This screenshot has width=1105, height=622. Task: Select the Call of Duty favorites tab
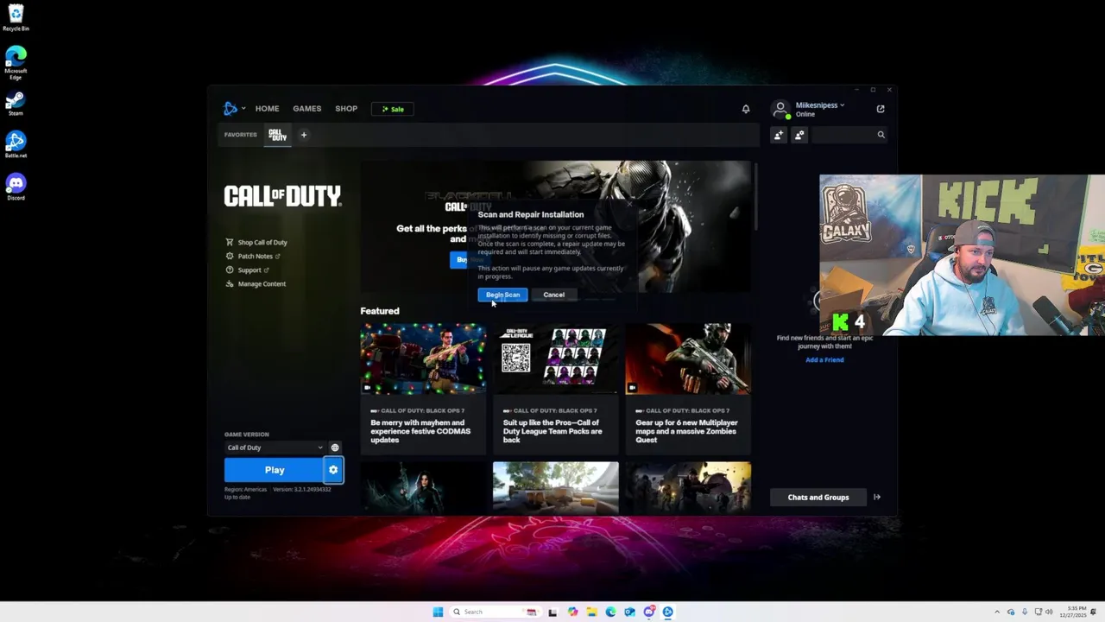(x=277, y=135)
